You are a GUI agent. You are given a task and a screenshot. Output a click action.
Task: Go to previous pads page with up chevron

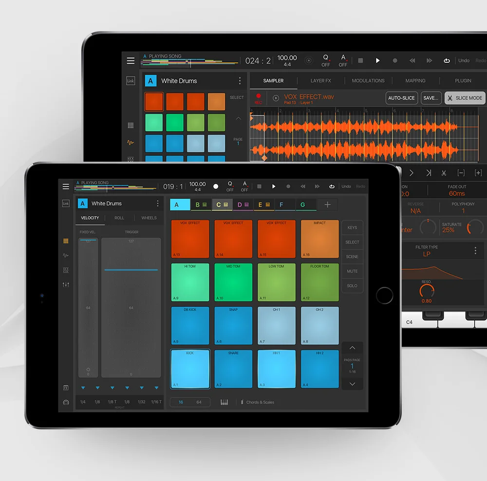point(352,348)
